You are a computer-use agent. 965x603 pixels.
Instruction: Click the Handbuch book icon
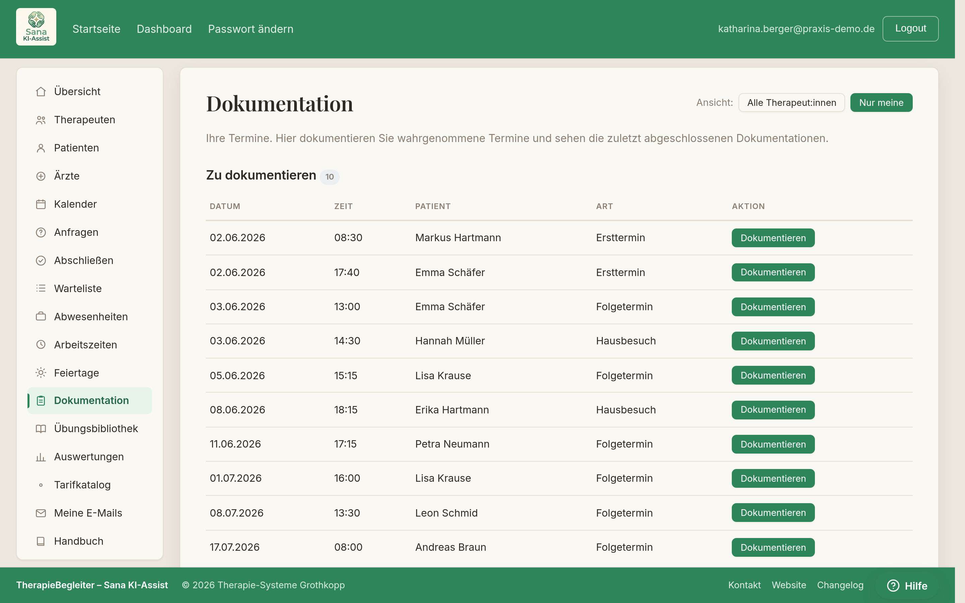[41, 541]
